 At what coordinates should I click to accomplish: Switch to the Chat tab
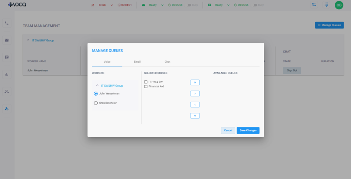167,62
